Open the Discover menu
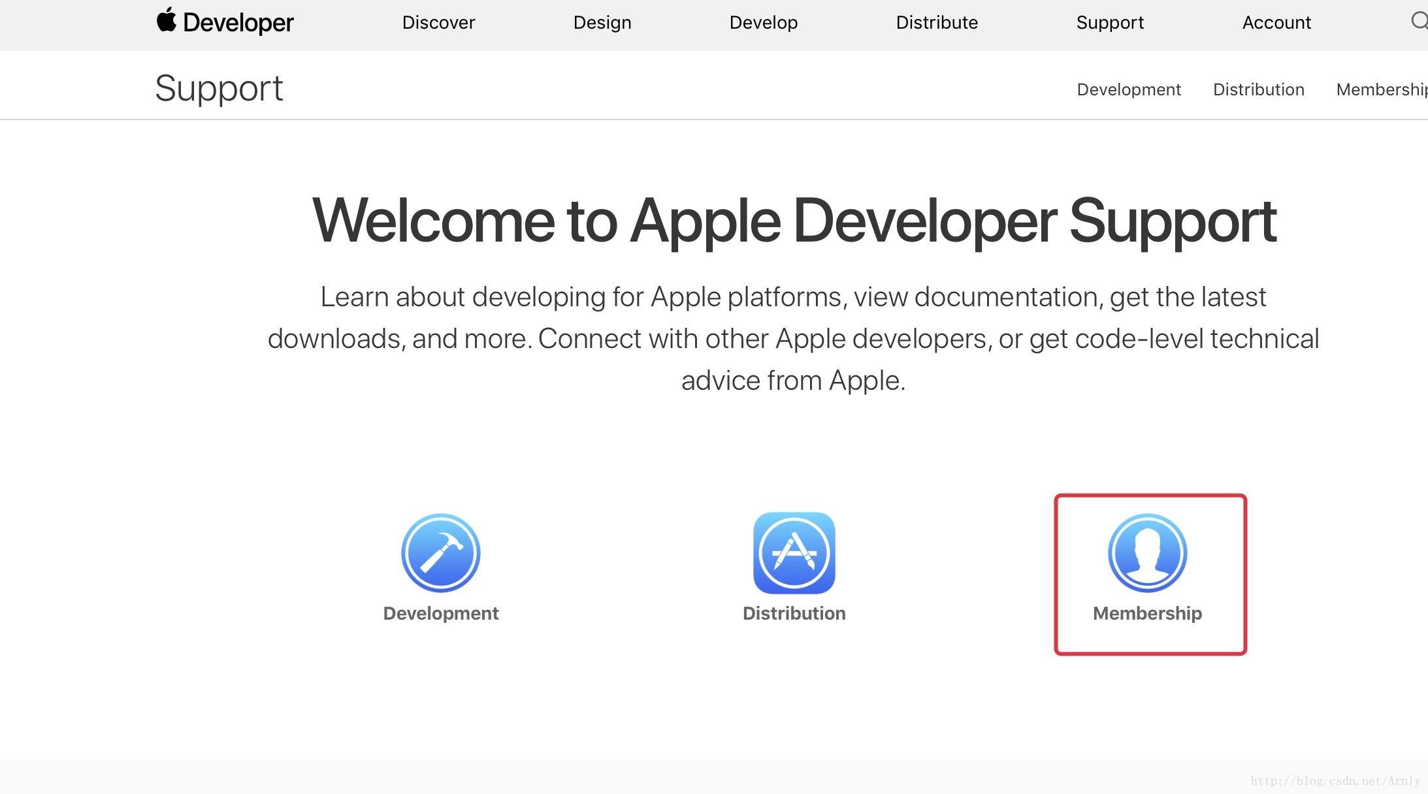 pyautogui.click(x=438, y=23)
